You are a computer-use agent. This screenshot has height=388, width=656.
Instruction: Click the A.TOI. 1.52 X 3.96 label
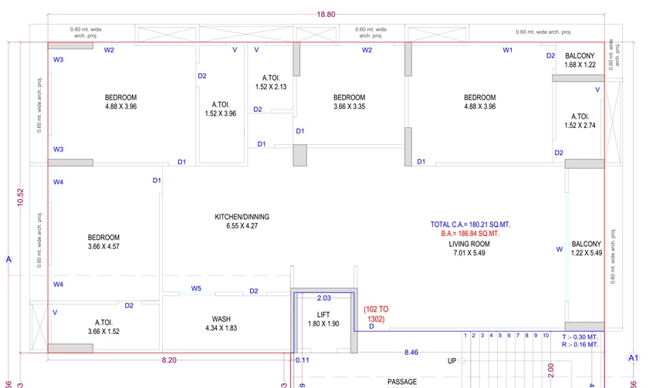(220, 109)
